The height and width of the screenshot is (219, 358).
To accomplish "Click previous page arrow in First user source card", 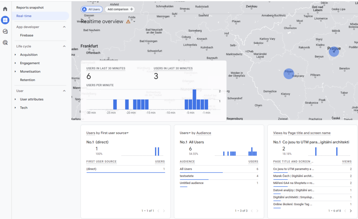I will click(158, 211).
